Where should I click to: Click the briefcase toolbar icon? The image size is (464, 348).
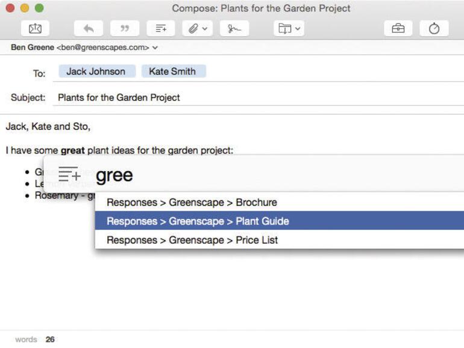[398, 28]
